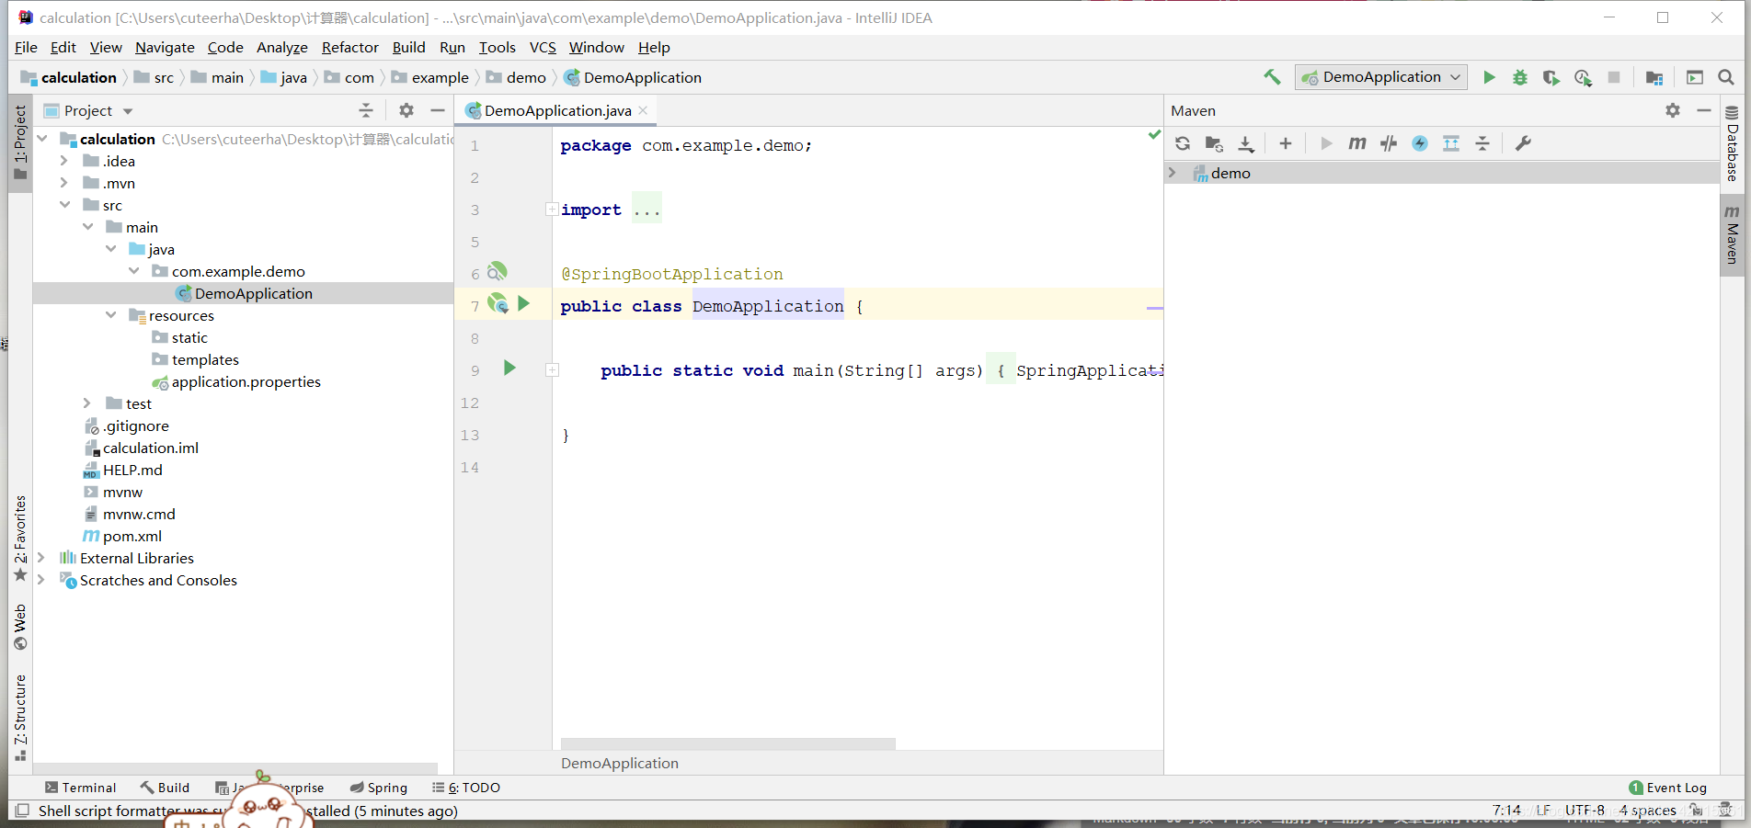Image resolution: width=1751 pixels, height=828 pixels.
Task: Open the VCS menu
Action: coord(543,48)
